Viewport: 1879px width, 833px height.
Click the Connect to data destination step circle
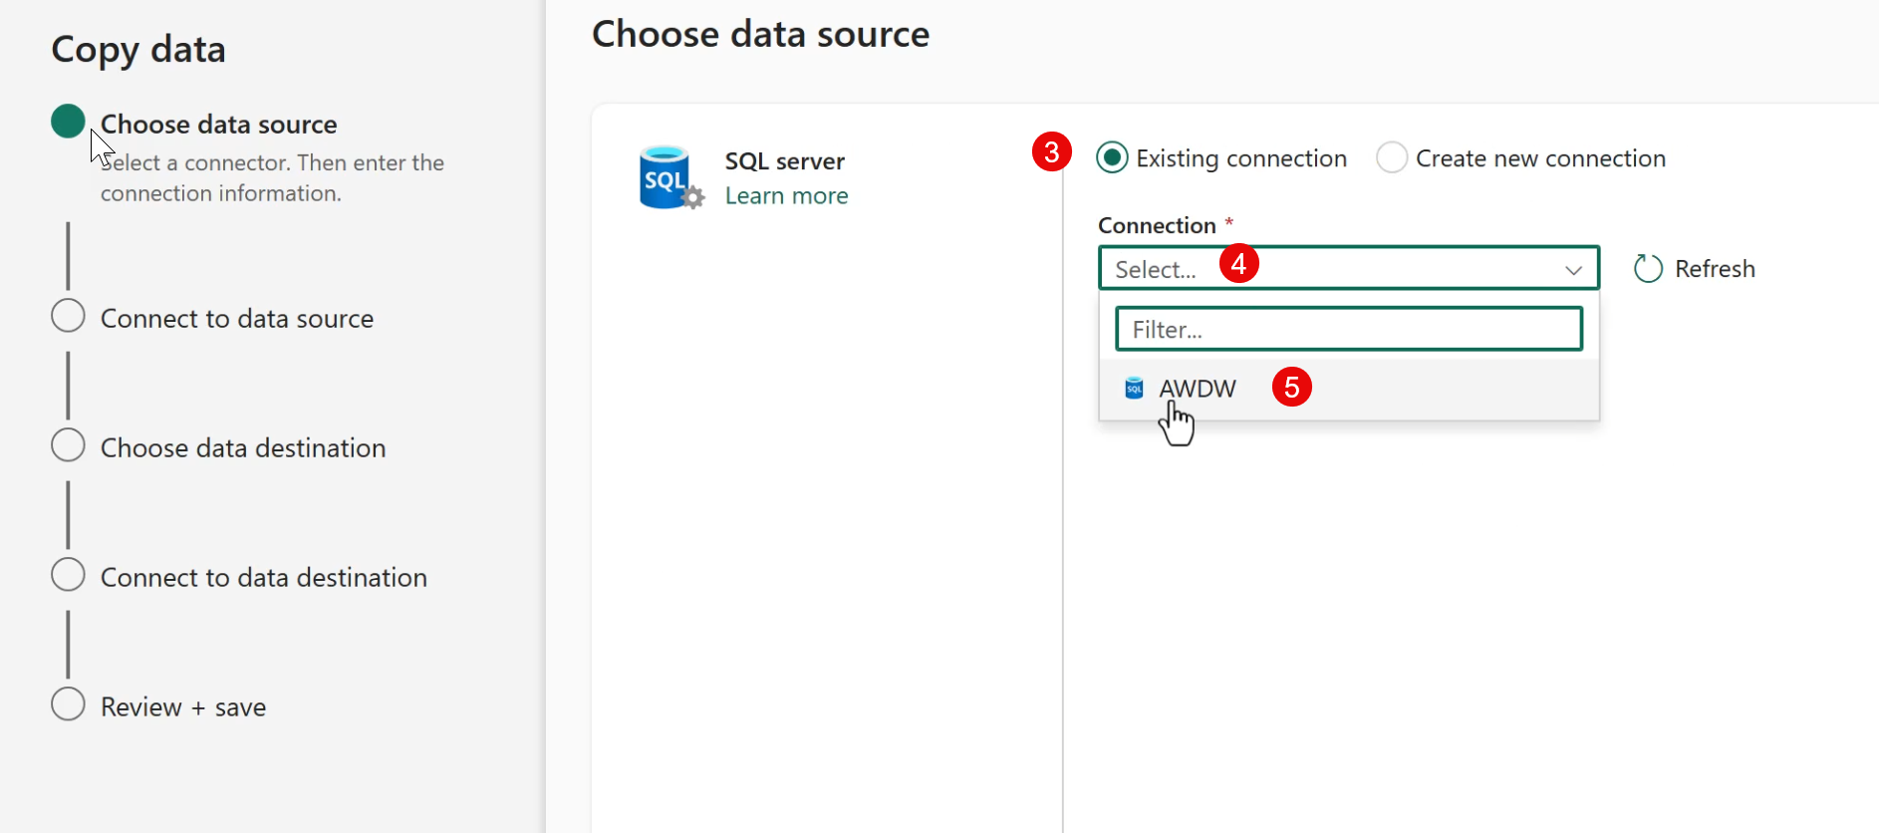click(x=68, y=575)
